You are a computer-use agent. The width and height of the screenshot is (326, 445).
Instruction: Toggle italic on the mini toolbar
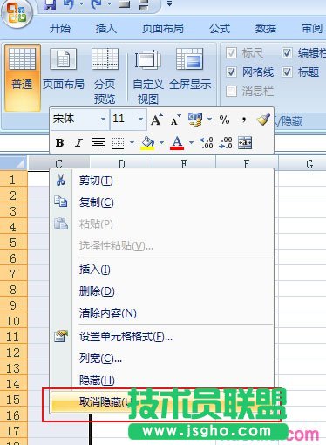78,143
